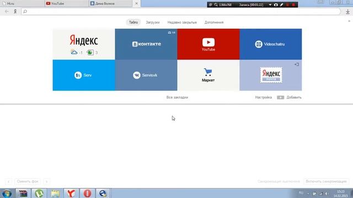Open the blue globe app in taskbar

[103, 193]
